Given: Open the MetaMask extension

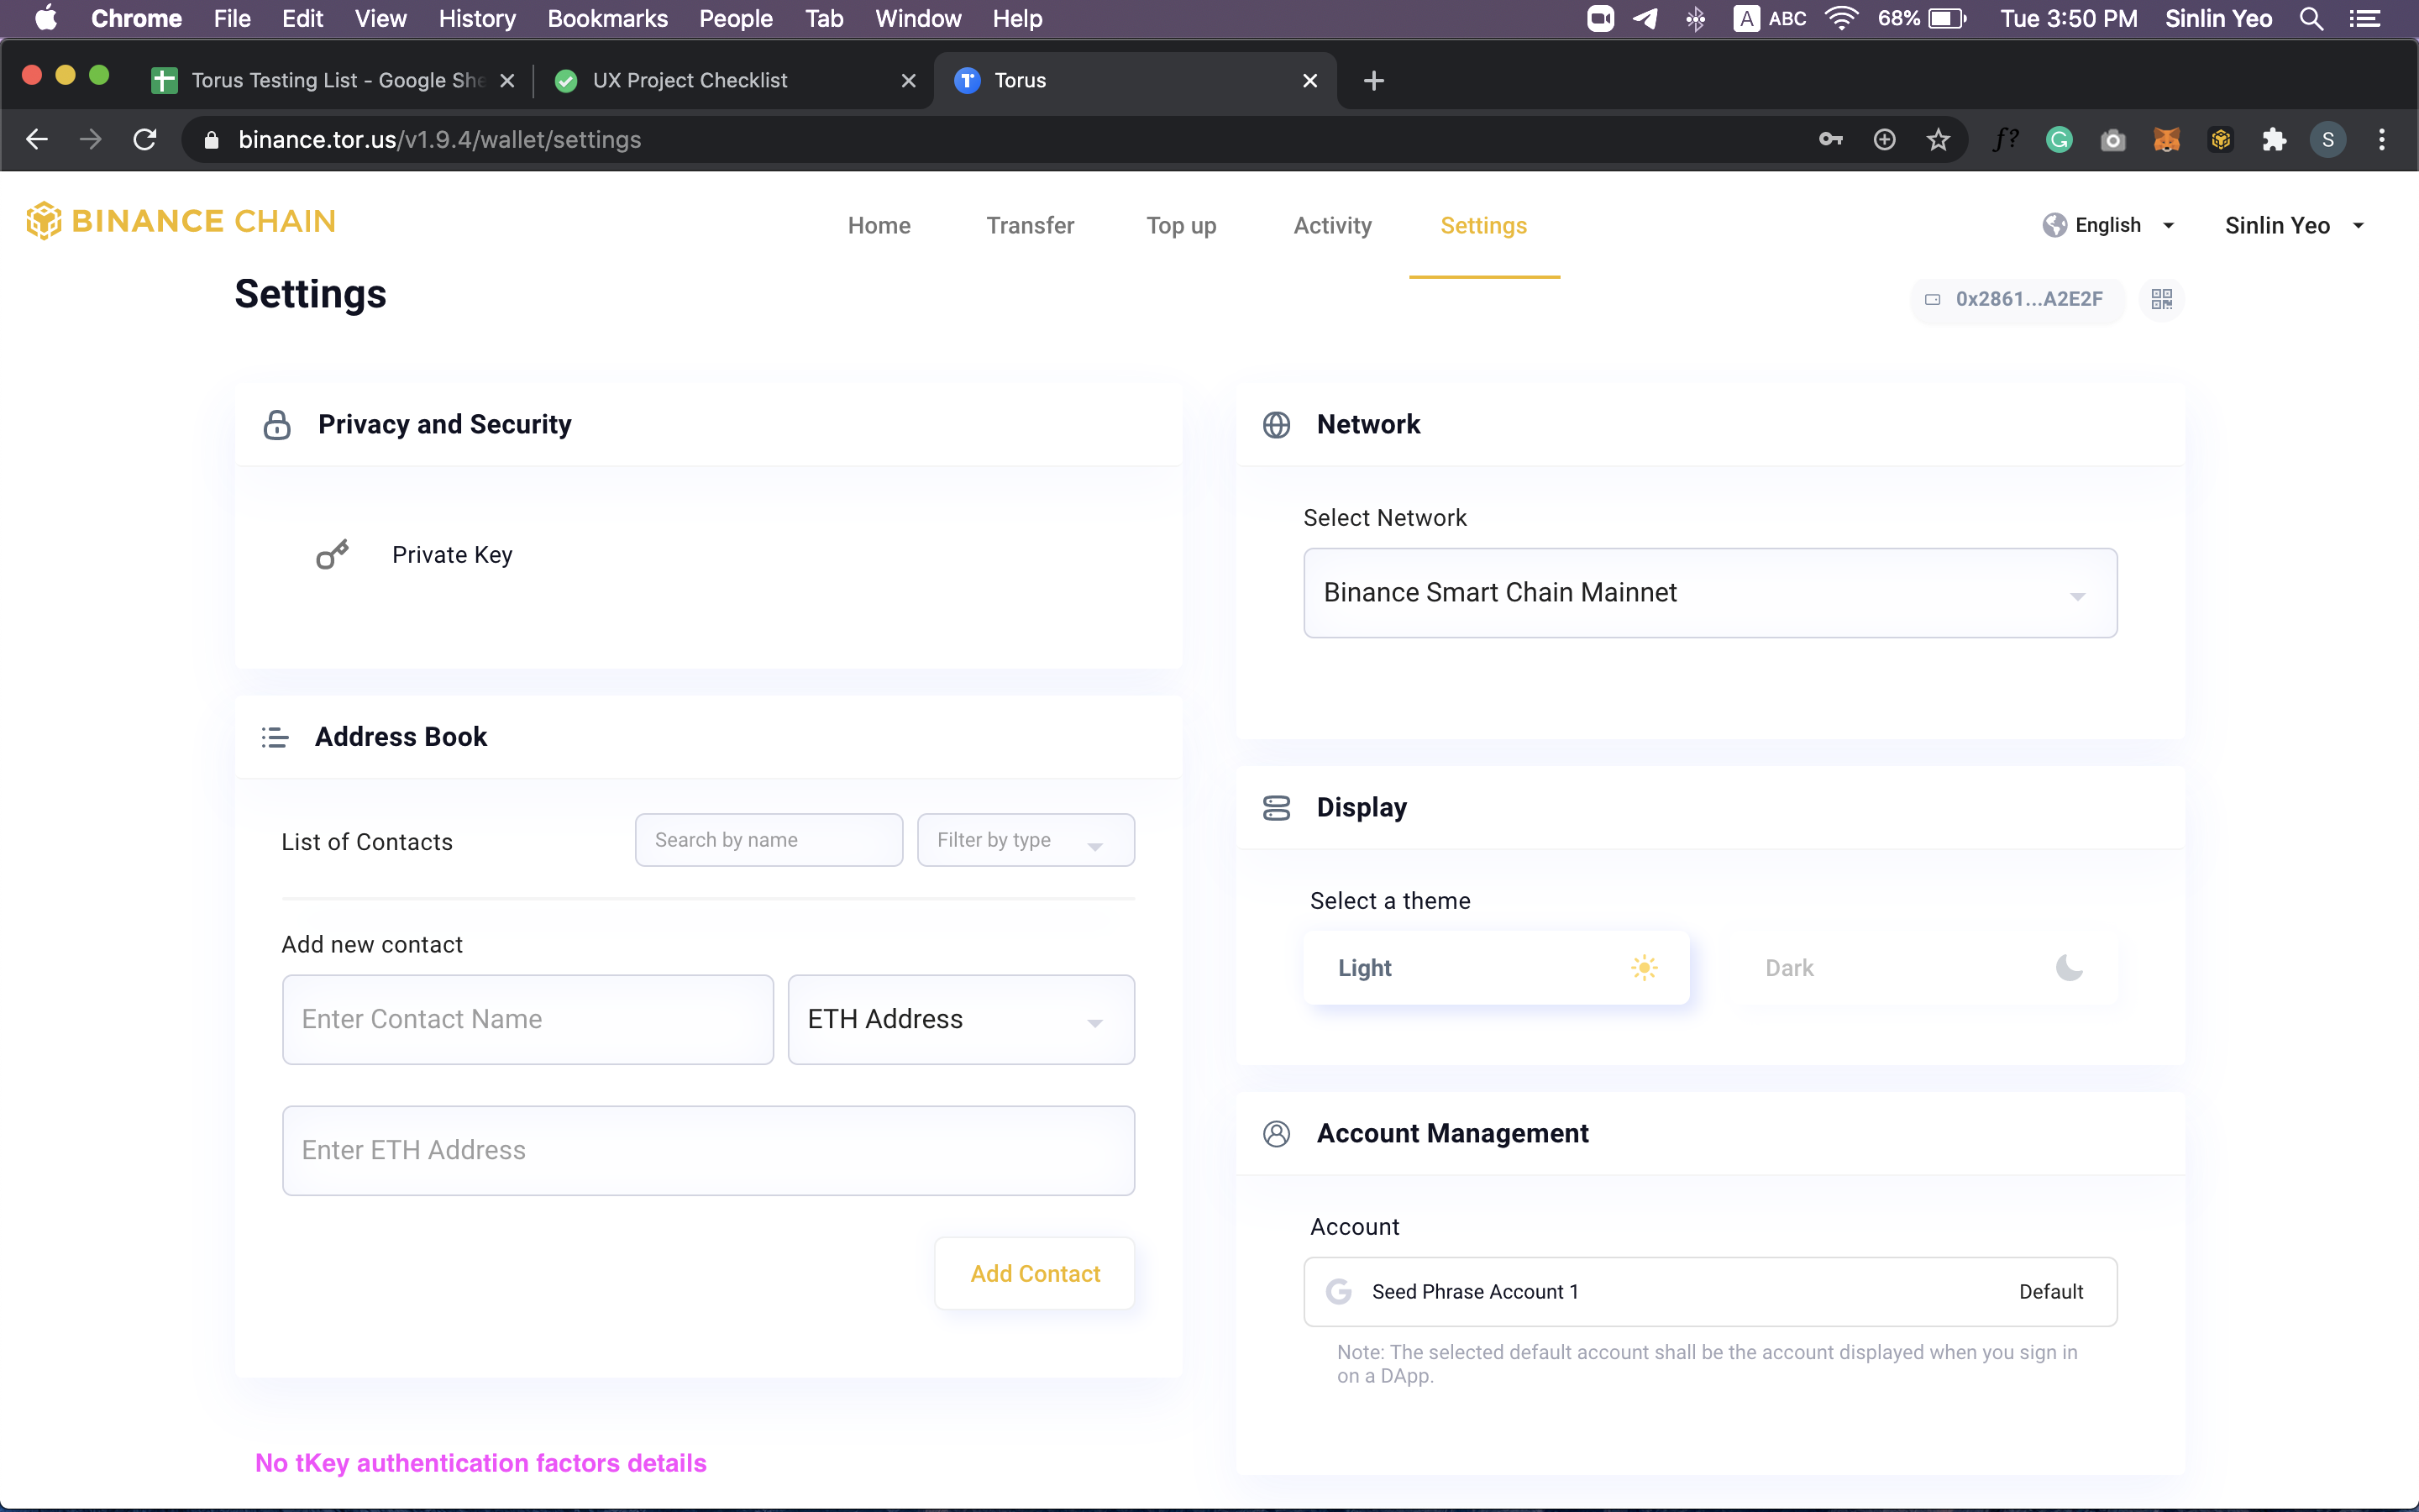Looking at the screenshot, I should tap(2166, 140).
